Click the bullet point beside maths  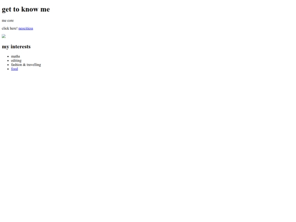(8, 56)
